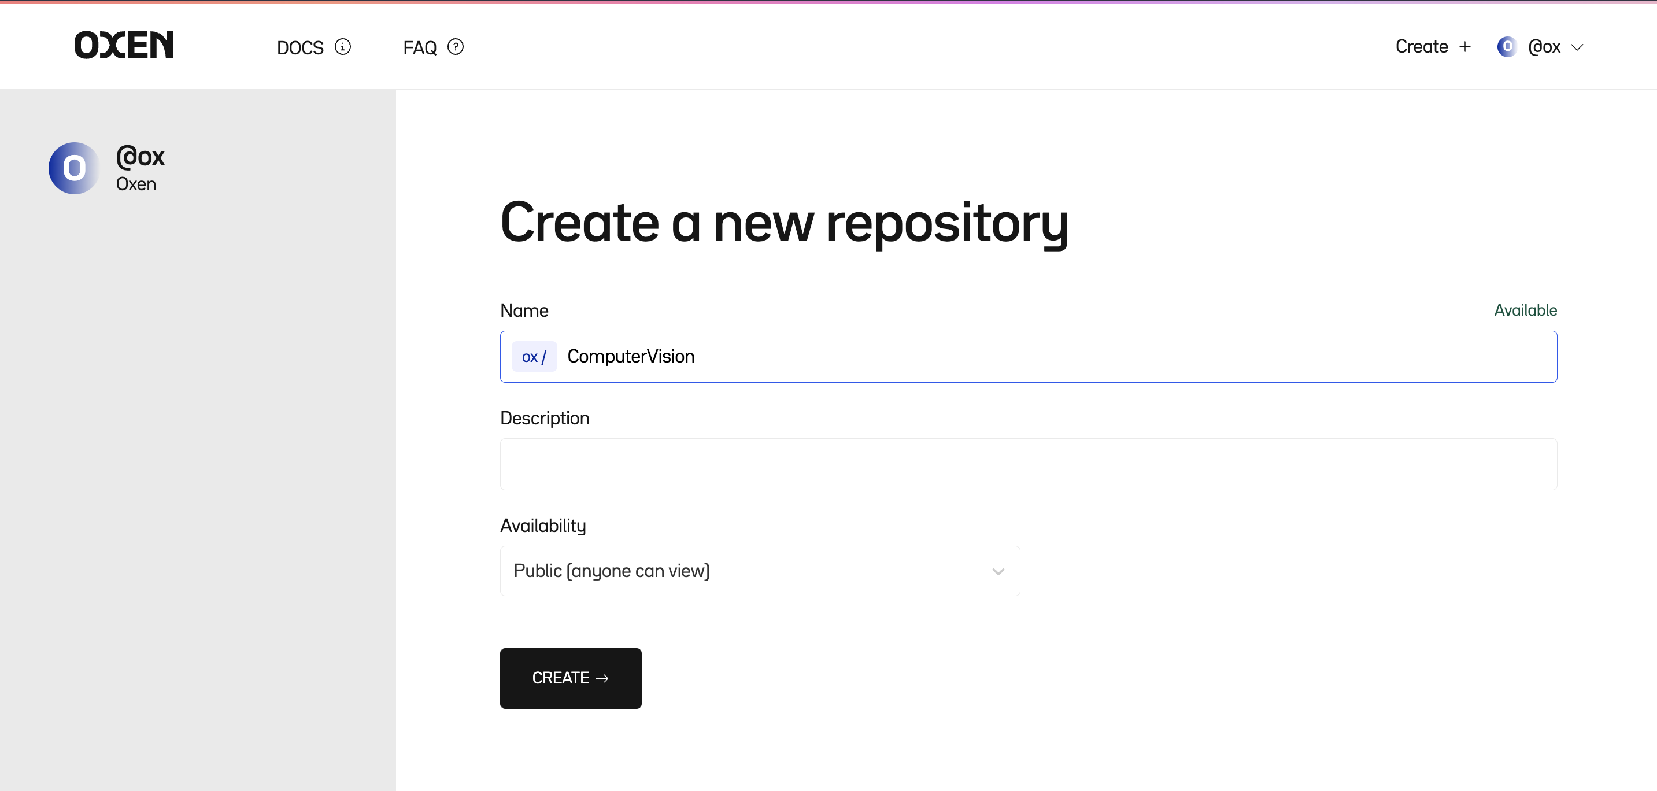This screenshot has height=791, width=1657.
Task: Click the FAQ question mark icon
Action: tap(456, 47)
